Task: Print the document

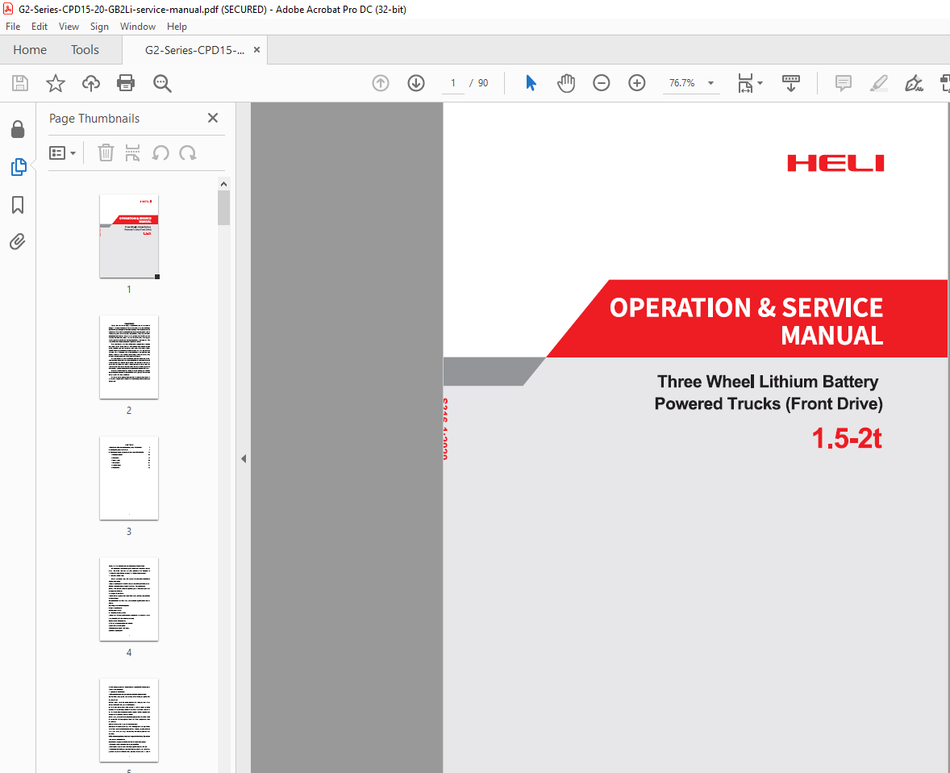Action: 126,83
